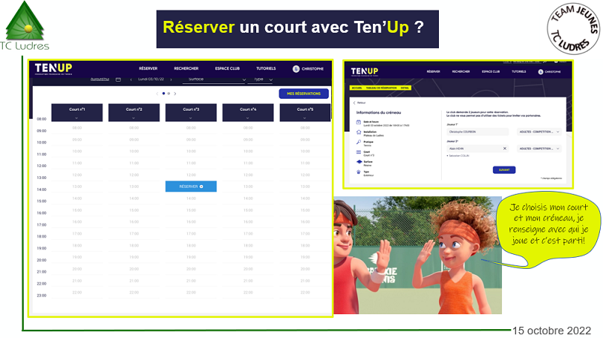Click the Christophe profile avatar in left screenshot

296,68
